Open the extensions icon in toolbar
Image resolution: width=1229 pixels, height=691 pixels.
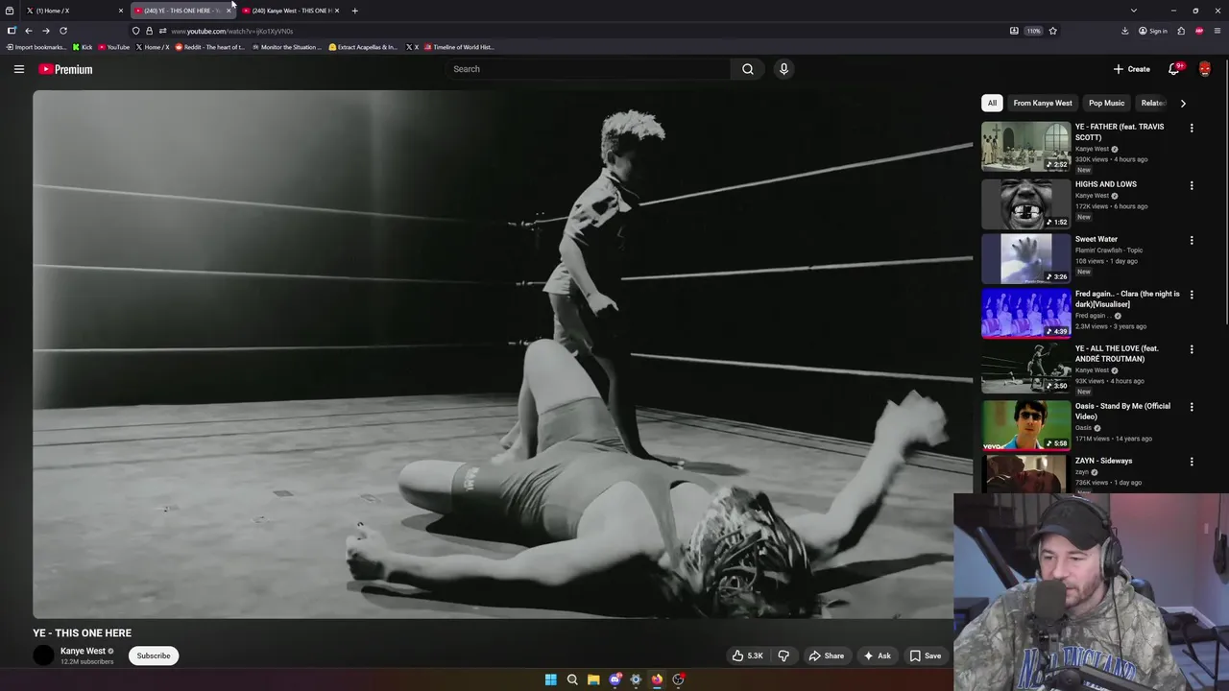(x=1181, y=31)
